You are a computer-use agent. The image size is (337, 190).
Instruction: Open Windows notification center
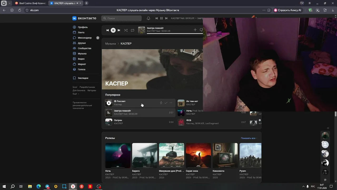coord(331,187)
